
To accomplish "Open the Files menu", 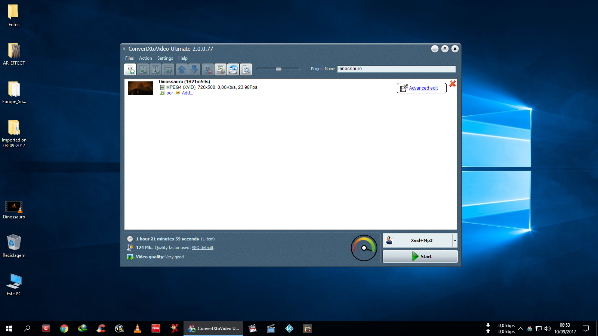I will coord(129,58).
